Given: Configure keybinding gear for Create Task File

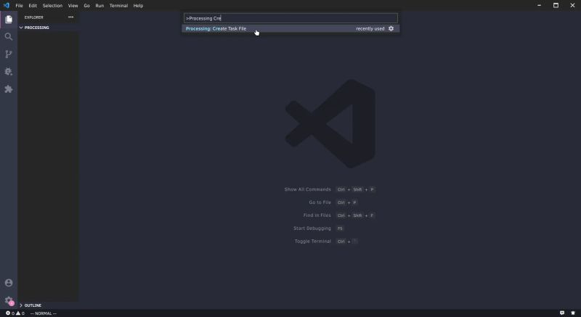Looking at the screenshot, I should [x=391, y=28].
